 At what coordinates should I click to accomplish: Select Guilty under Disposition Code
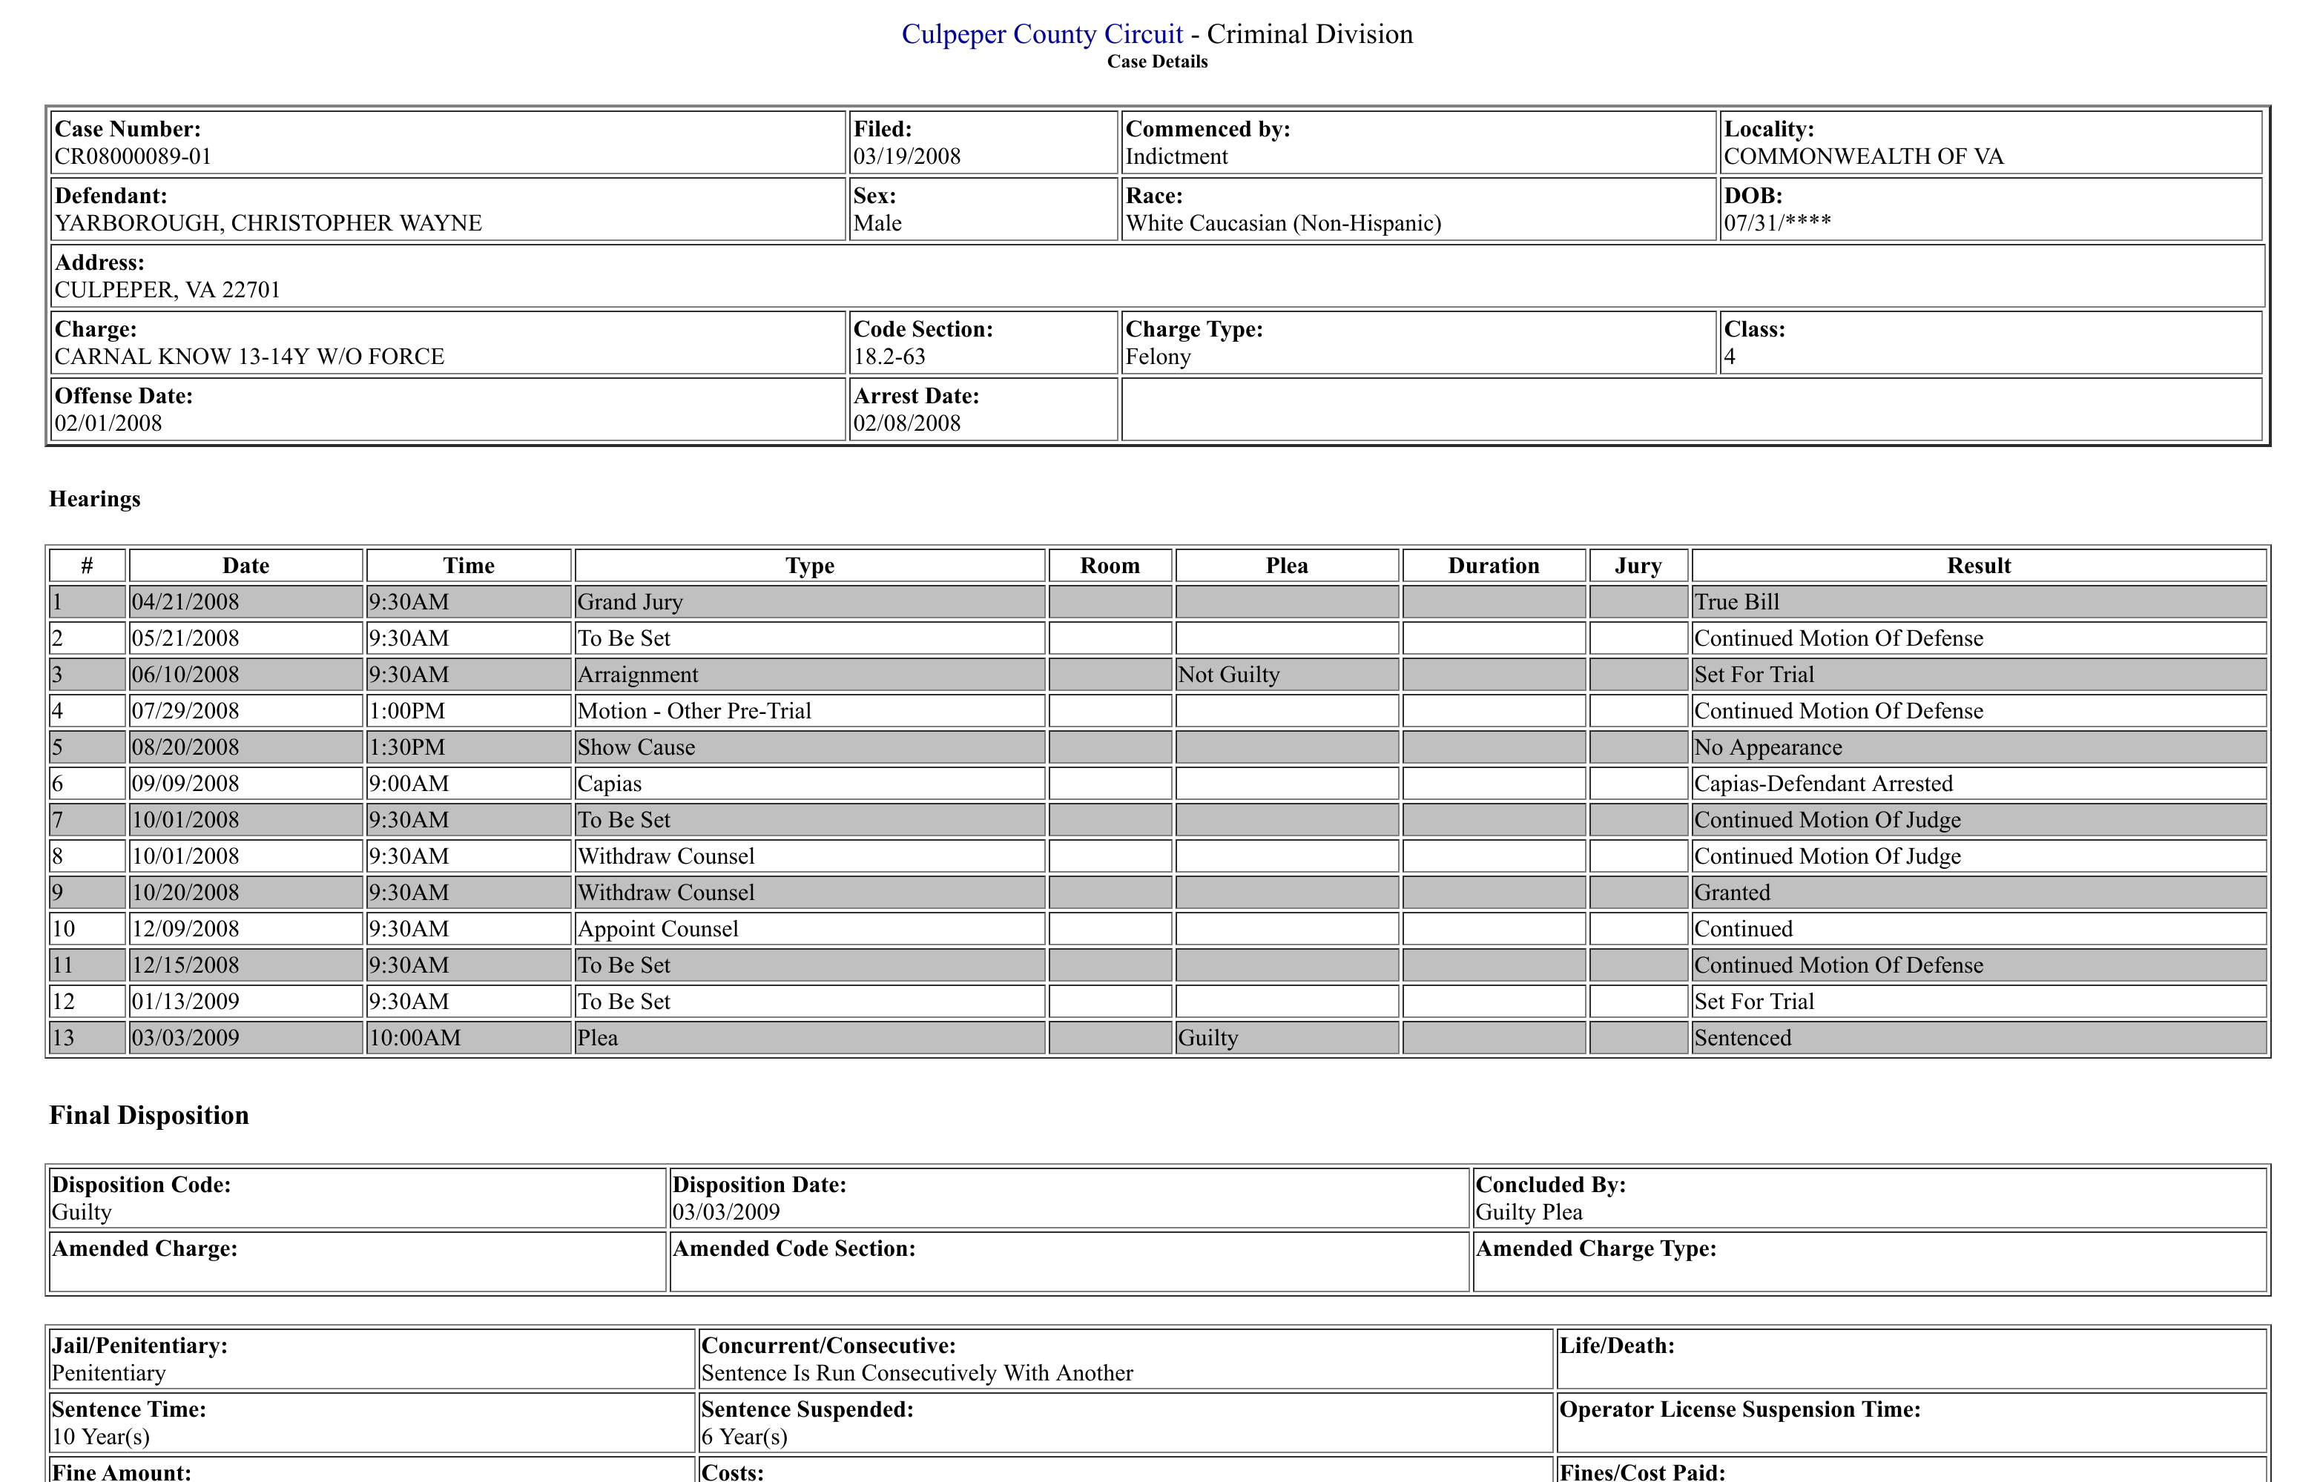click(x=82, y=1212)
